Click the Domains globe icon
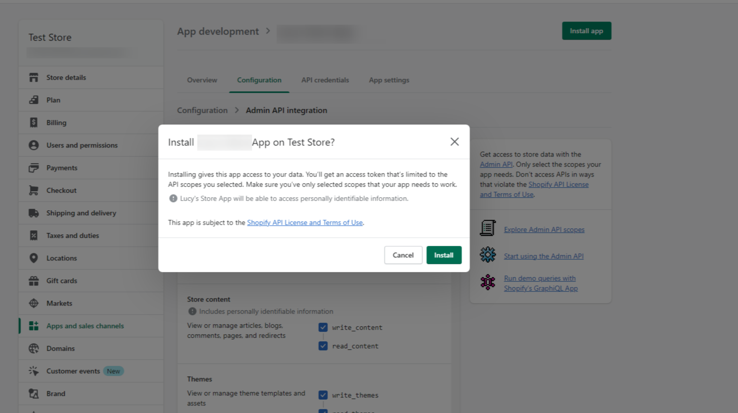The width and height of the screenshot is (738, 413). click(34, 348)
